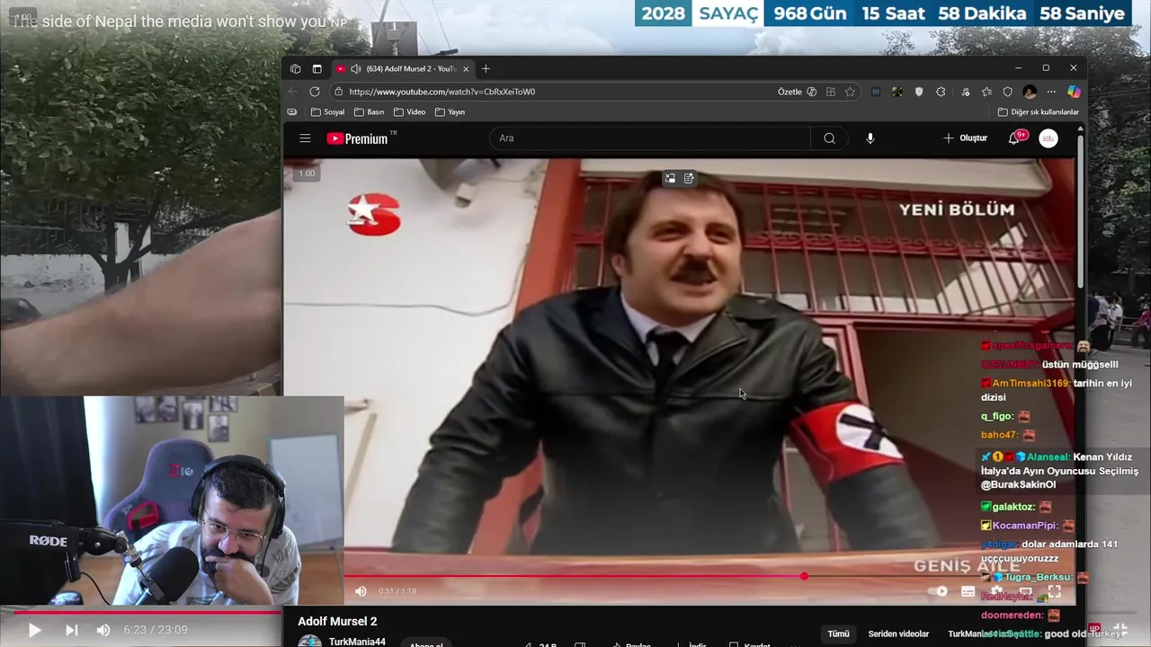
Task: Click the AmTimsahi3169 chat username
Action: [1031, 383]
